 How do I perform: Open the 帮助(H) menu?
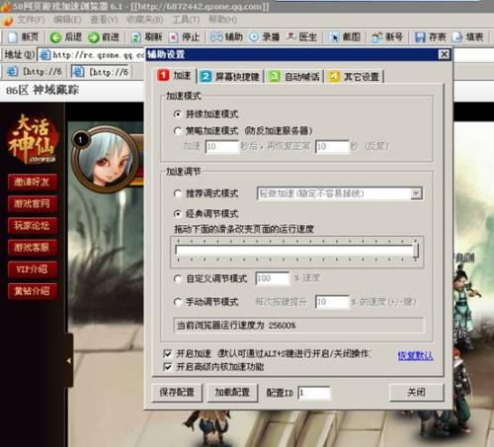222,20
